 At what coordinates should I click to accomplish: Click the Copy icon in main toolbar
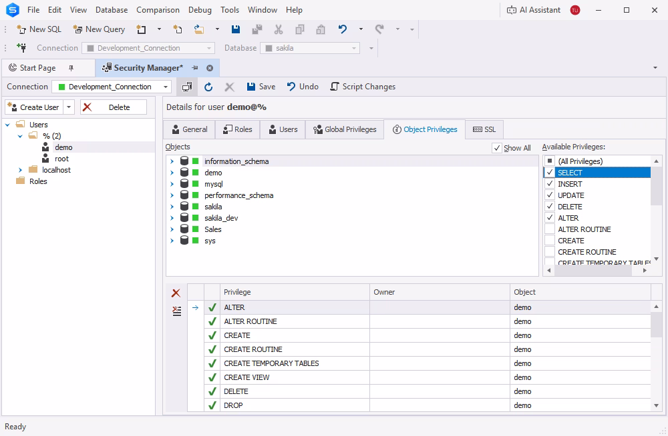pyautogui.click(x=300, y=29)
